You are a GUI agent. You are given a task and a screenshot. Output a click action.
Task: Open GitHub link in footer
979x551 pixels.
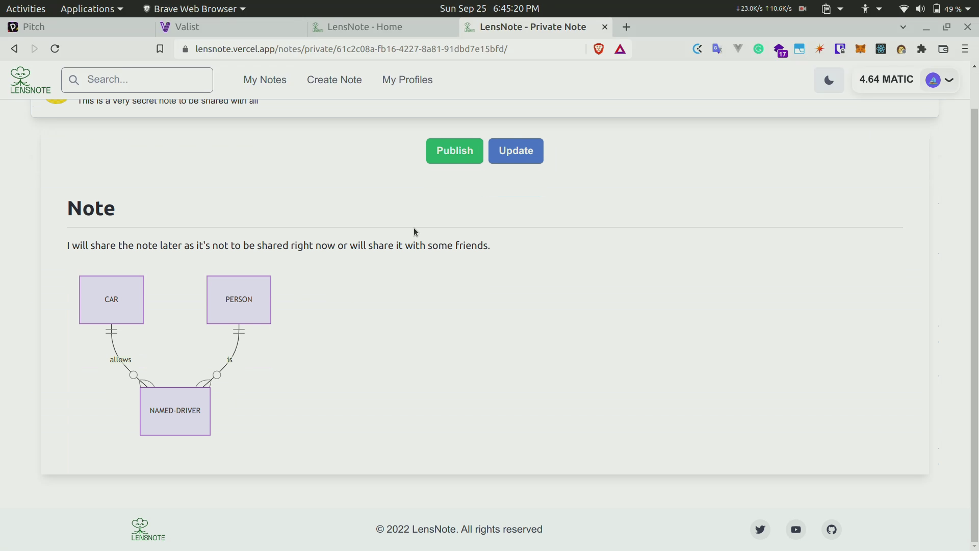tap(831, 530)
